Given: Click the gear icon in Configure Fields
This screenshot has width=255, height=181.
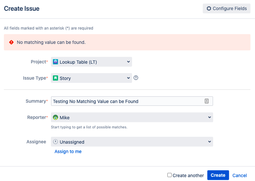Looking at the screenshot, I should [209, 9].
